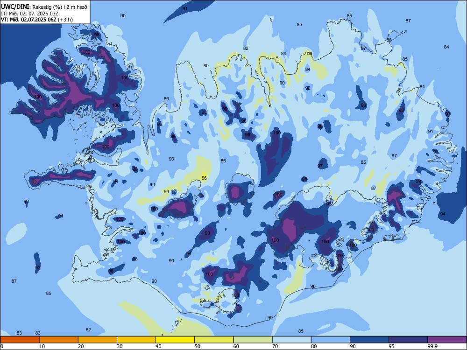Select the 95–99.9 dark indigo legend swatch
This screenshot has width=467, height=350.
(x=408, y=340)
